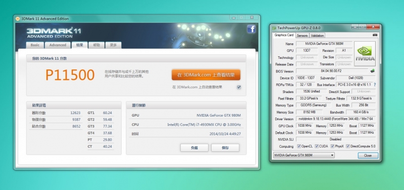Open the Facebook share icon in 3DMark
The width and height of the screenshot is (404, 190).
[251, 29]
